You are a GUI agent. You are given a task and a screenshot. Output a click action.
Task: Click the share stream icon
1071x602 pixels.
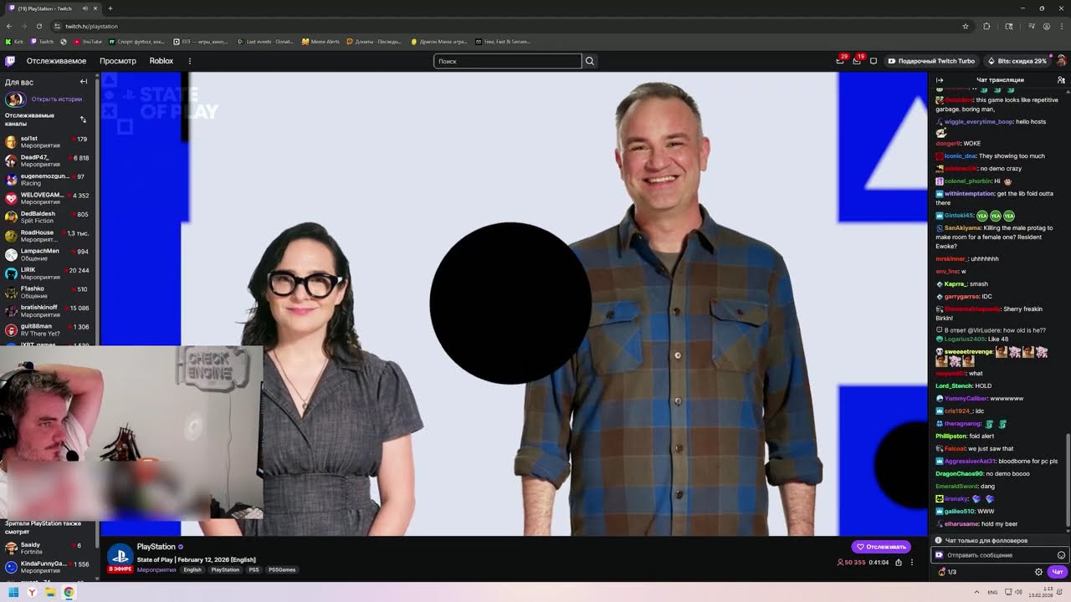[x=899, y=563]
